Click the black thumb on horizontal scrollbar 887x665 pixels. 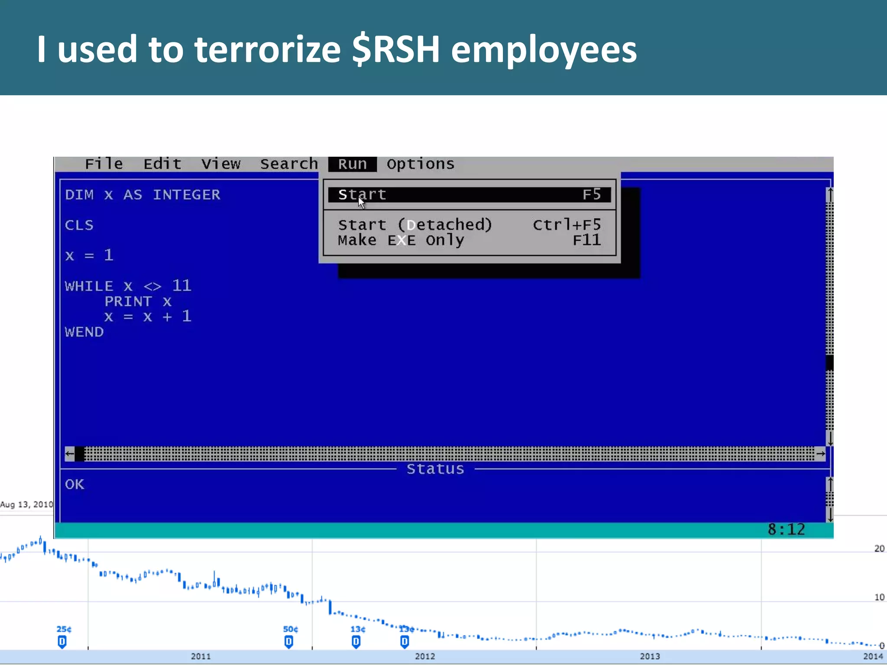click(79, 454)
